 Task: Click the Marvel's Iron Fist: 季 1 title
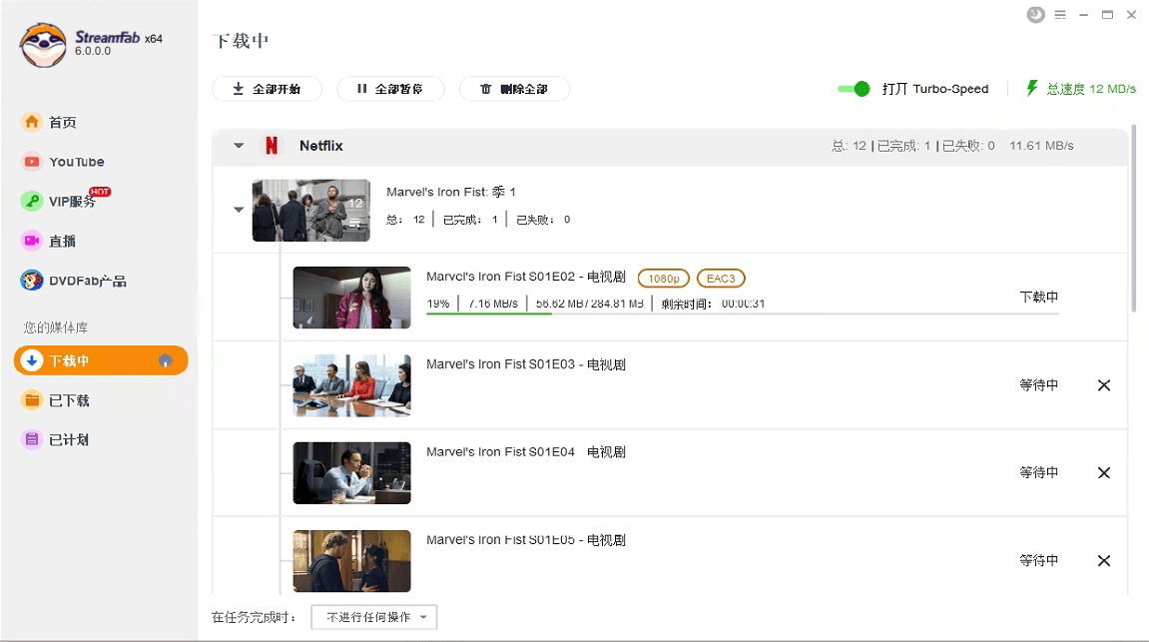pyautogui.click(x=450, y=192)
